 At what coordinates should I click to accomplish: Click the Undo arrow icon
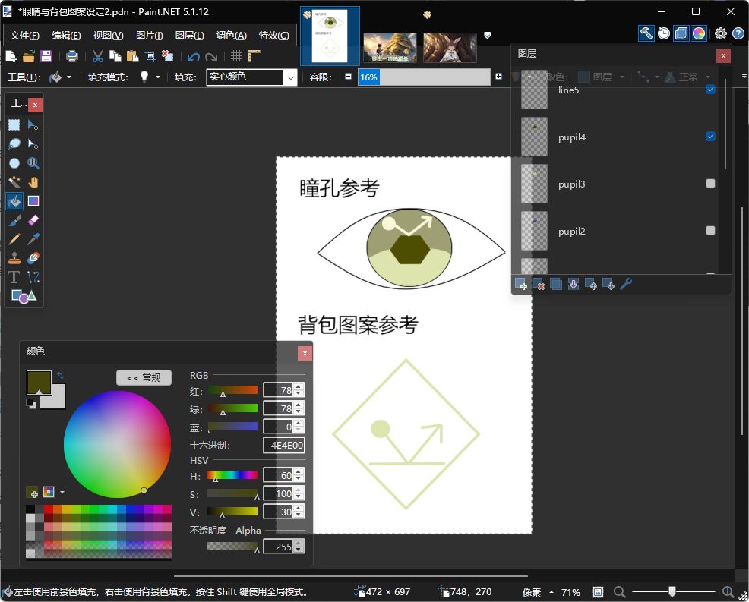(194, 57)
